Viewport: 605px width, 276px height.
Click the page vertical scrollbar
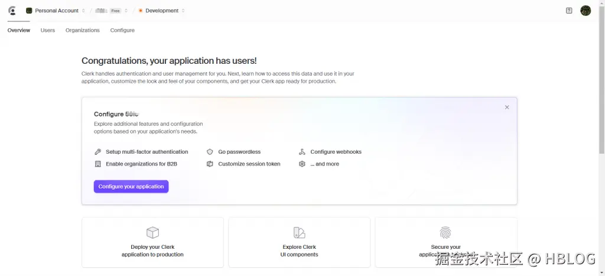click(601, 81)
